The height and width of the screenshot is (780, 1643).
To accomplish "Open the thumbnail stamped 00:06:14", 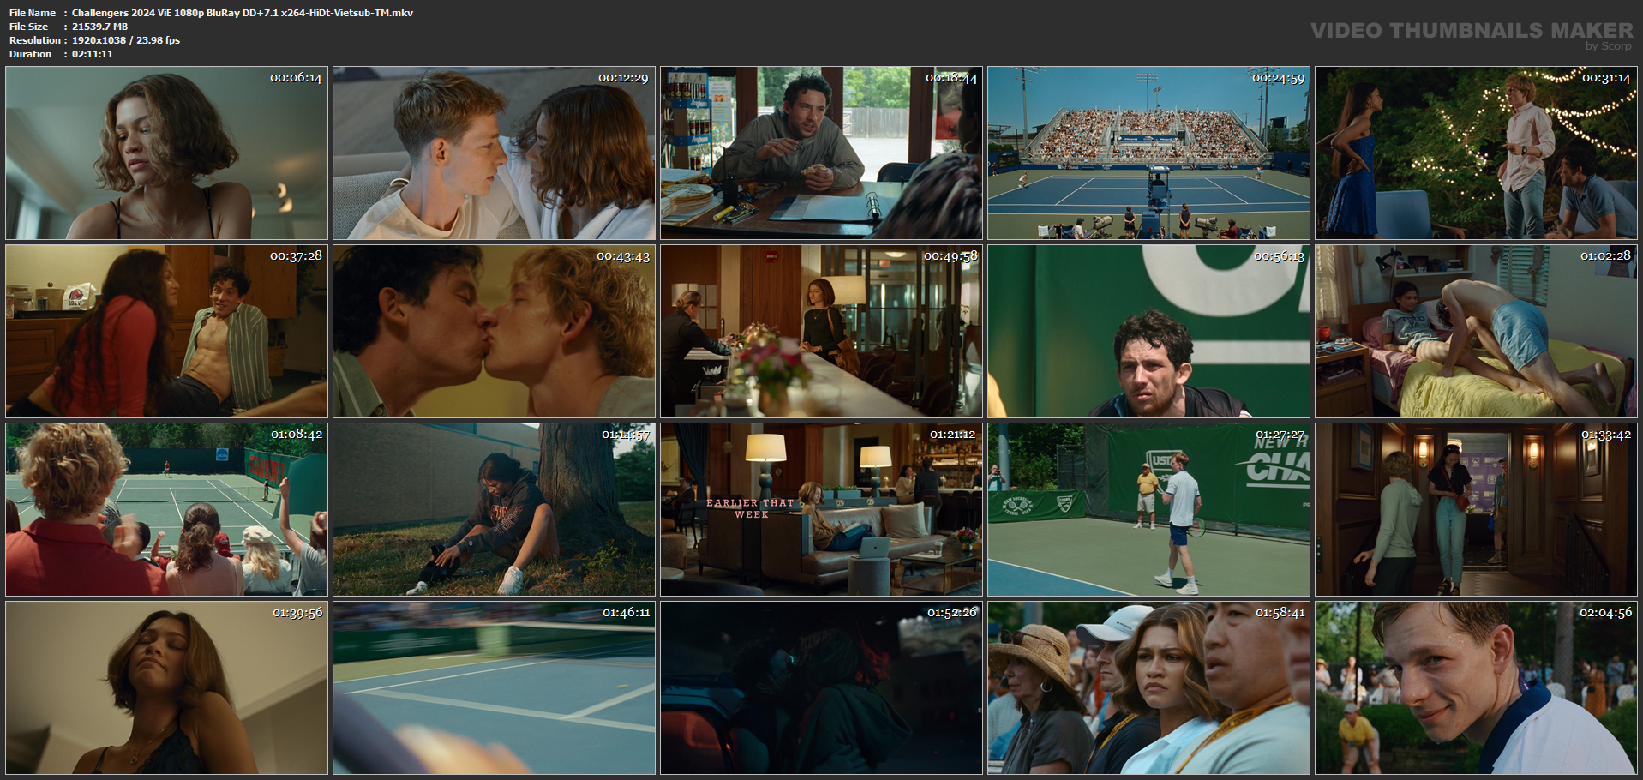I will (x=167, y=153).
